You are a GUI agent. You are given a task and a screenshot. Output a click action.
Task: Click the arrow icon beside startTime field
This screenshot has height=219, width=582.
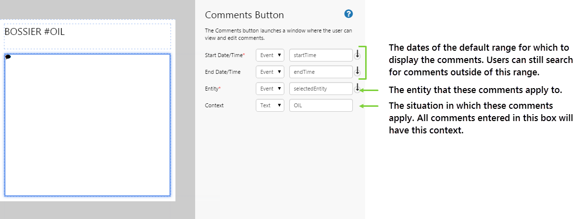tap(357, 55)
